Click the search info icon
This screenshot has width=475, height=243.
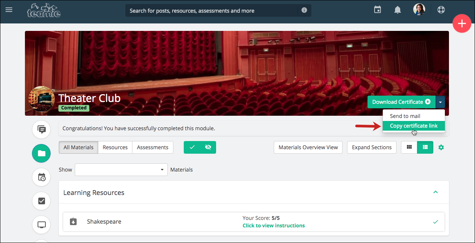coord(304,10)
